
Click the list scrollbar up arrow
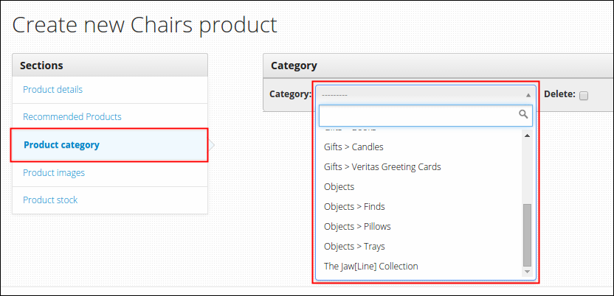527,135
